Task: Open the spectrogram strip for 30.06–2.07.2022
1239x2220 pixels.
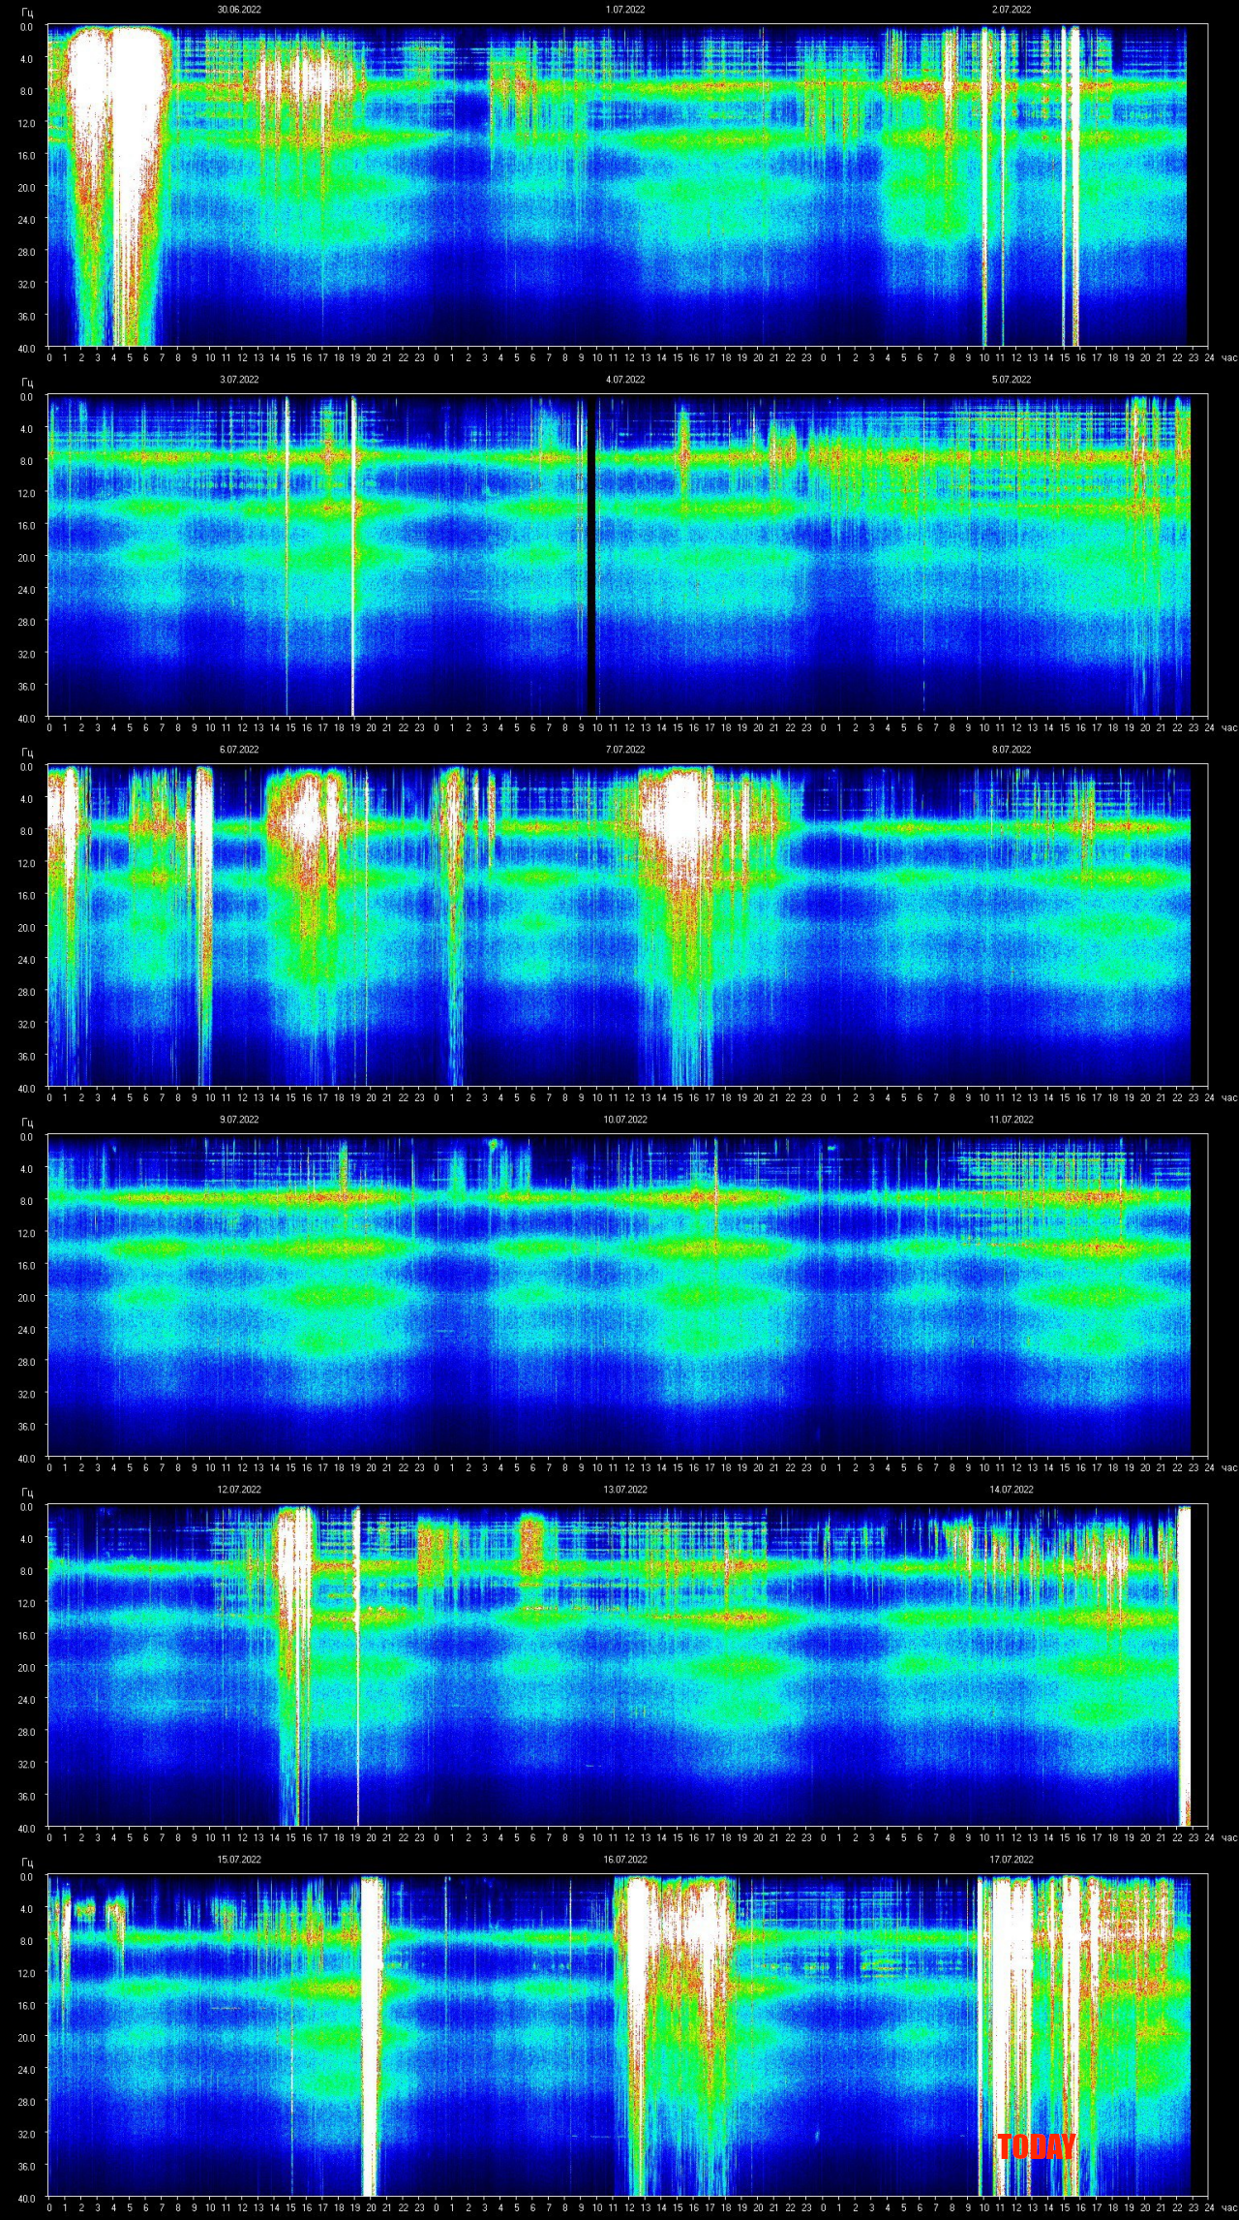Action: point(627,186)
